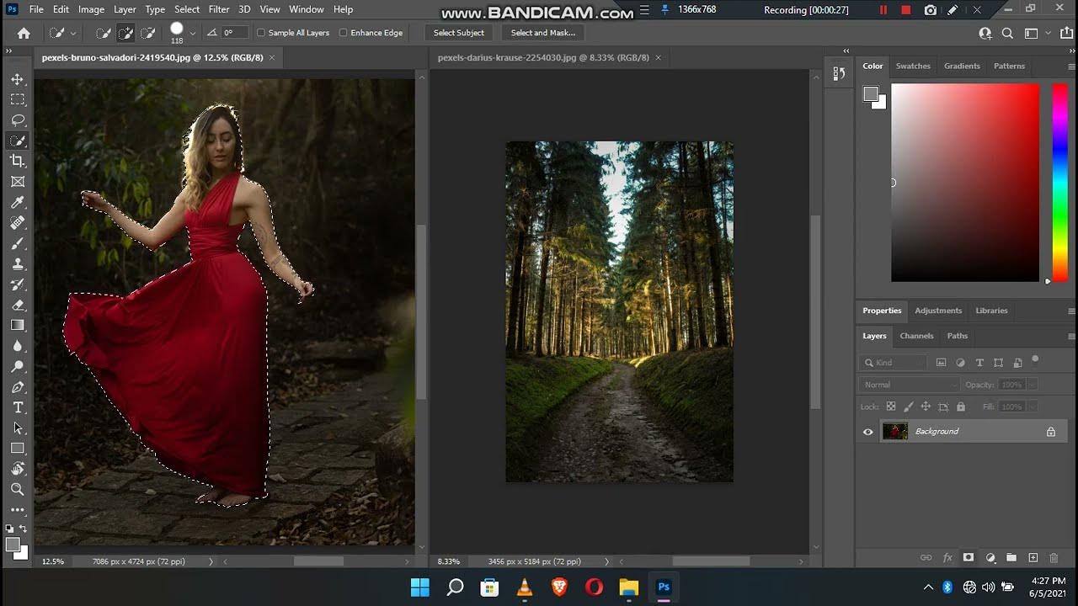Create a new layer with plus icon
The image size is (1078, 606).
coord(1033,557)
